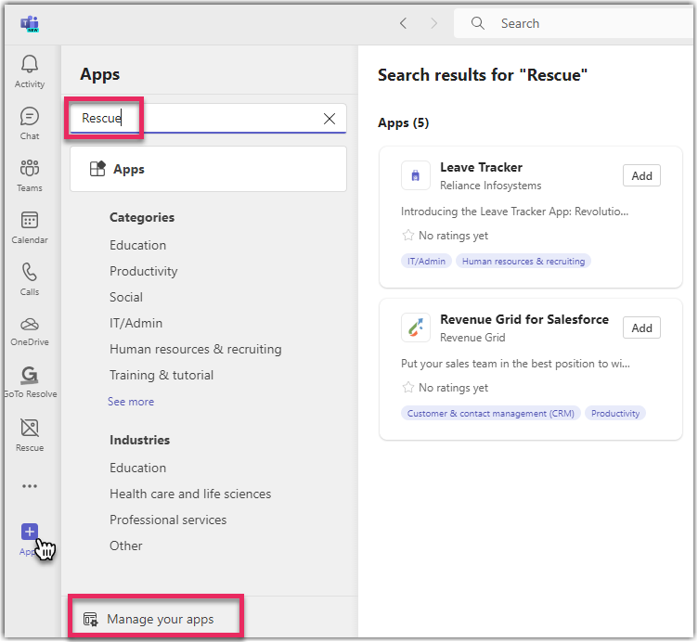Screen dimensions: 698x642
Task: Open the Apps store plus icon
Action: pos(30,532)
